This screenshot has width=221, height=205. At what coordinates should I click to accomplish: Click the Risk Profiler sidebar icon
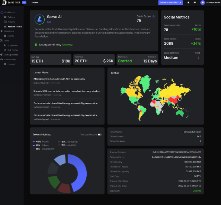pyautogui.click(x=5, y=50)
